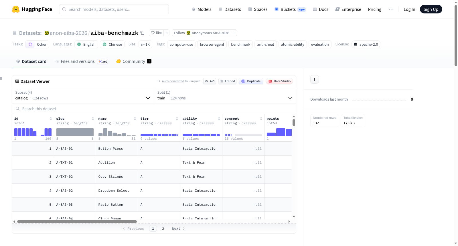Image resolution: width=458 pixels, height=246 pixels.
Task: Open the header more-options menu icon
Action: (391, 9)
